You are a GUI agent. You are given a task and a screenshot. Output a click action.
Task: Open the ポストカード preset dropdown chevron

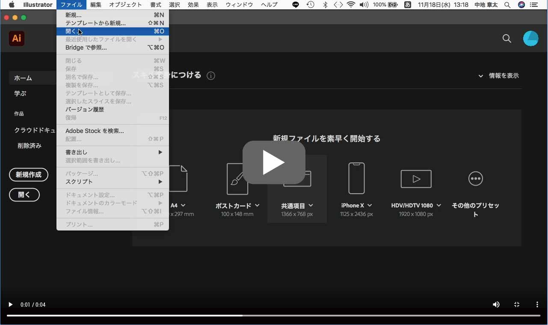tap(257, 206)
